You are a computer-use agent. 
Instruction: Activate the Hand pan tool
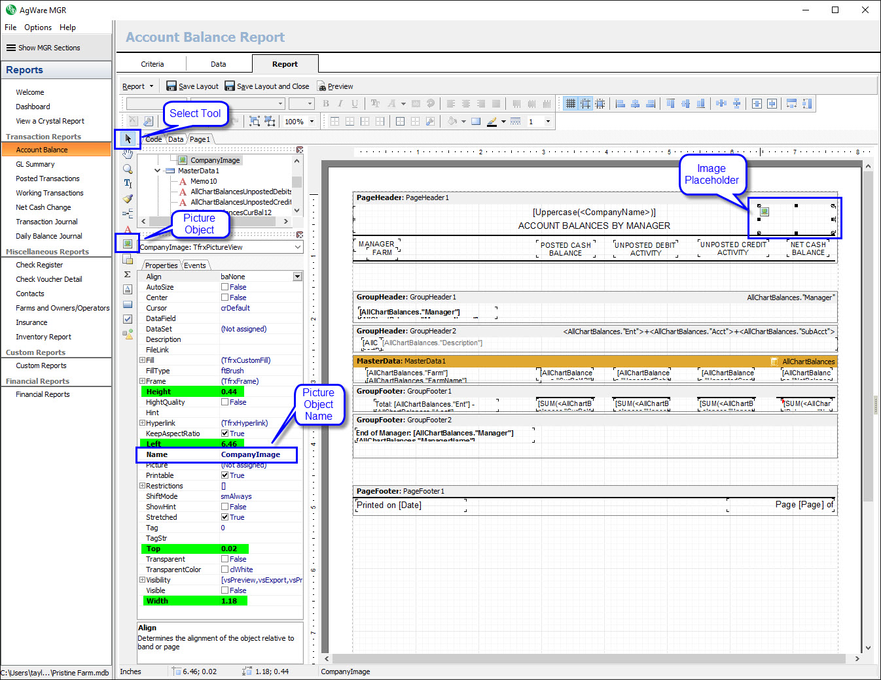128,154
